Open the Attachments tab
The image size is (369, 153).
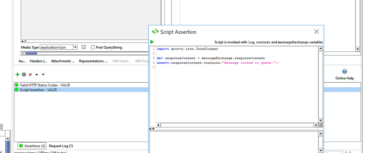click(x=63, y=61)
